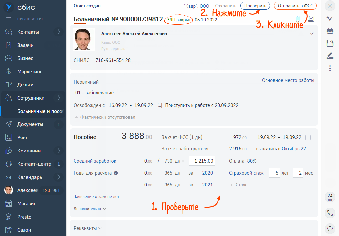This screenshot has height=236, width=339.
Task: Click the paperclip attachments icon
Action: pos(298,19)
